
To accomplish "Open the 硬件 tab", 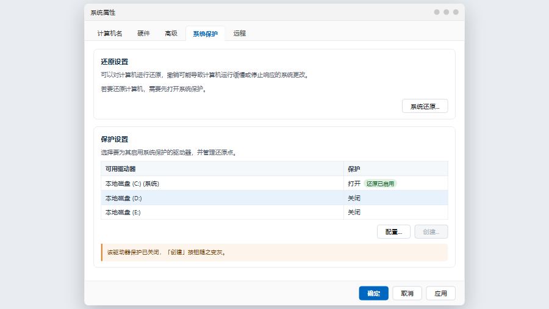I will coord(143,34).
